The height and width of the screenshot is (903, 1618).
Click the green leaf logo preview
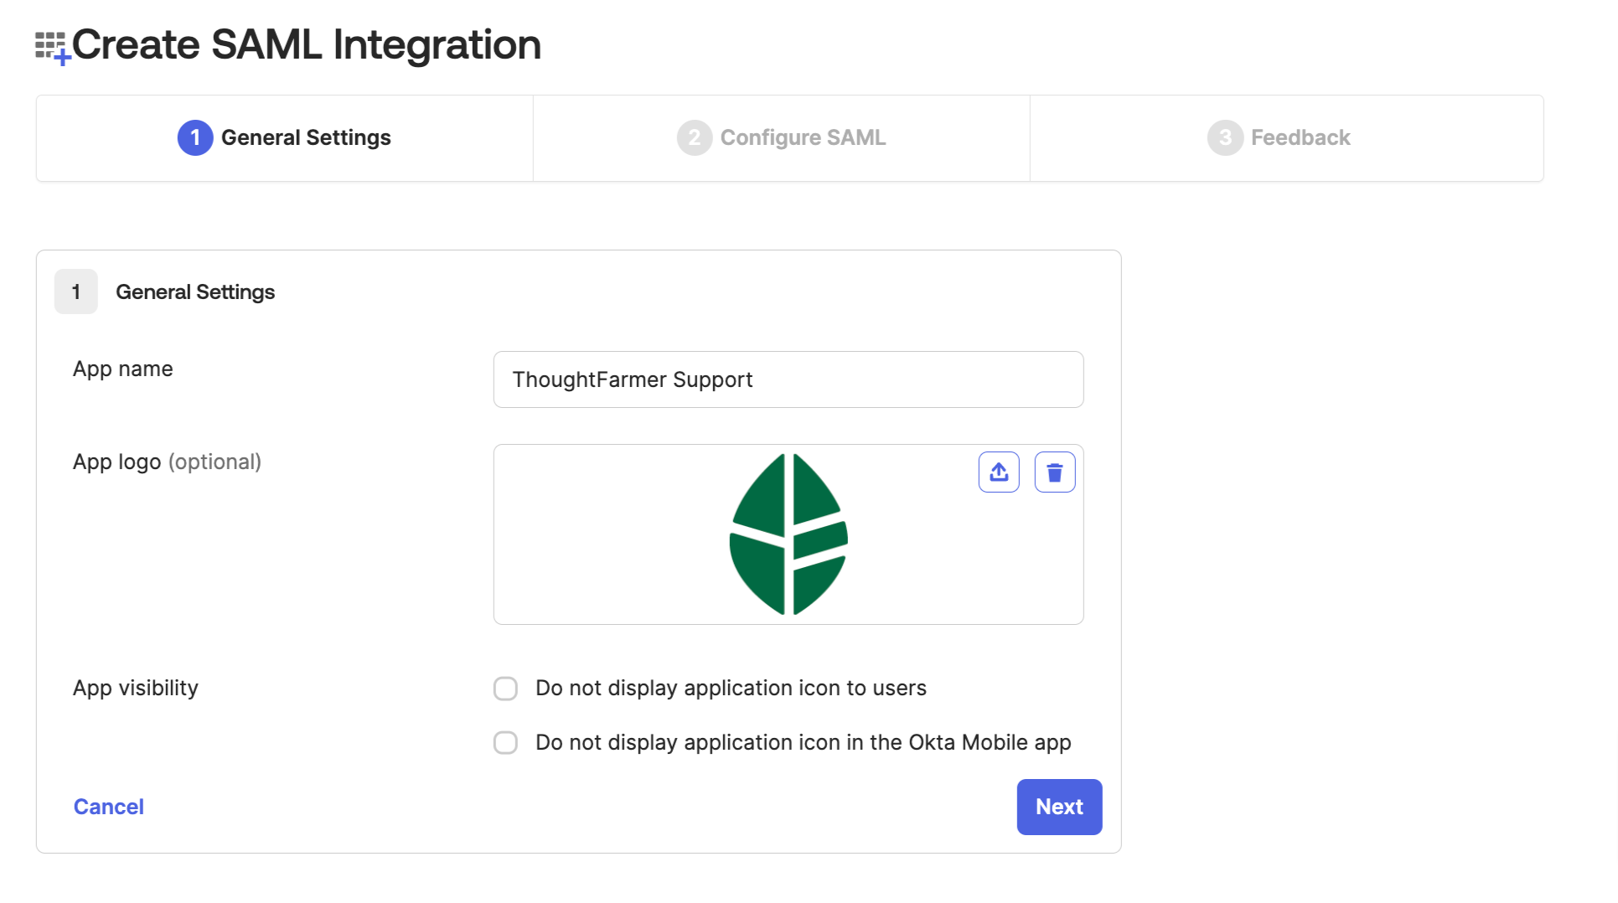(788, 534)
